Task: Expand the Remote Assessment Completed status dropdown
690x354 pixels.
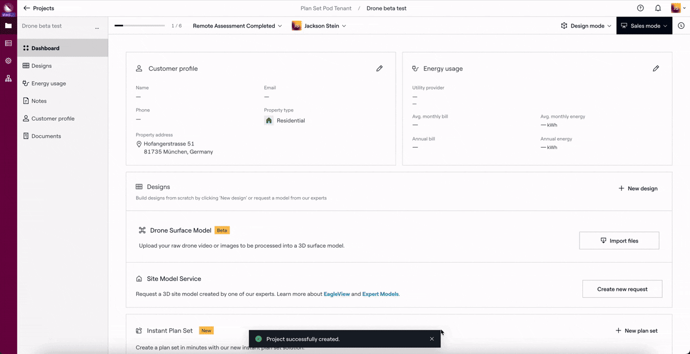Action: 237,26
